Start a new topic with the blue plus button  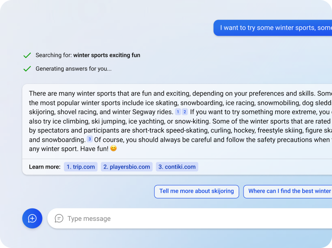[32, 218]
